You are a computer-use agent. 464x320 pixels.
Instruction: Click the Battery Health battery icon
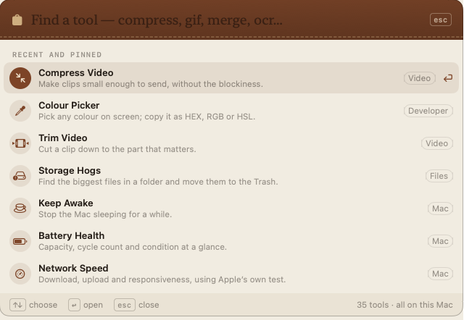[x=20, y=241]
